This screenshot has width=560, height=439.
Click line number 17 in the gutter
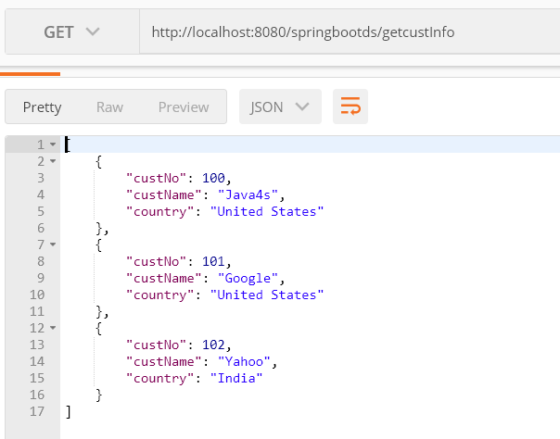tap(37, 411)
